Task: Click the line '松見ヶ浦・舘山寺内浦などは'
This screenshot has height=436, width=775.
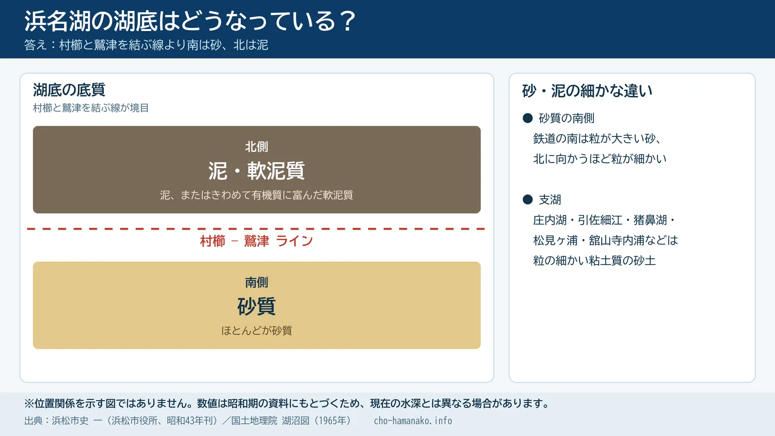Action: pos(605,240)
